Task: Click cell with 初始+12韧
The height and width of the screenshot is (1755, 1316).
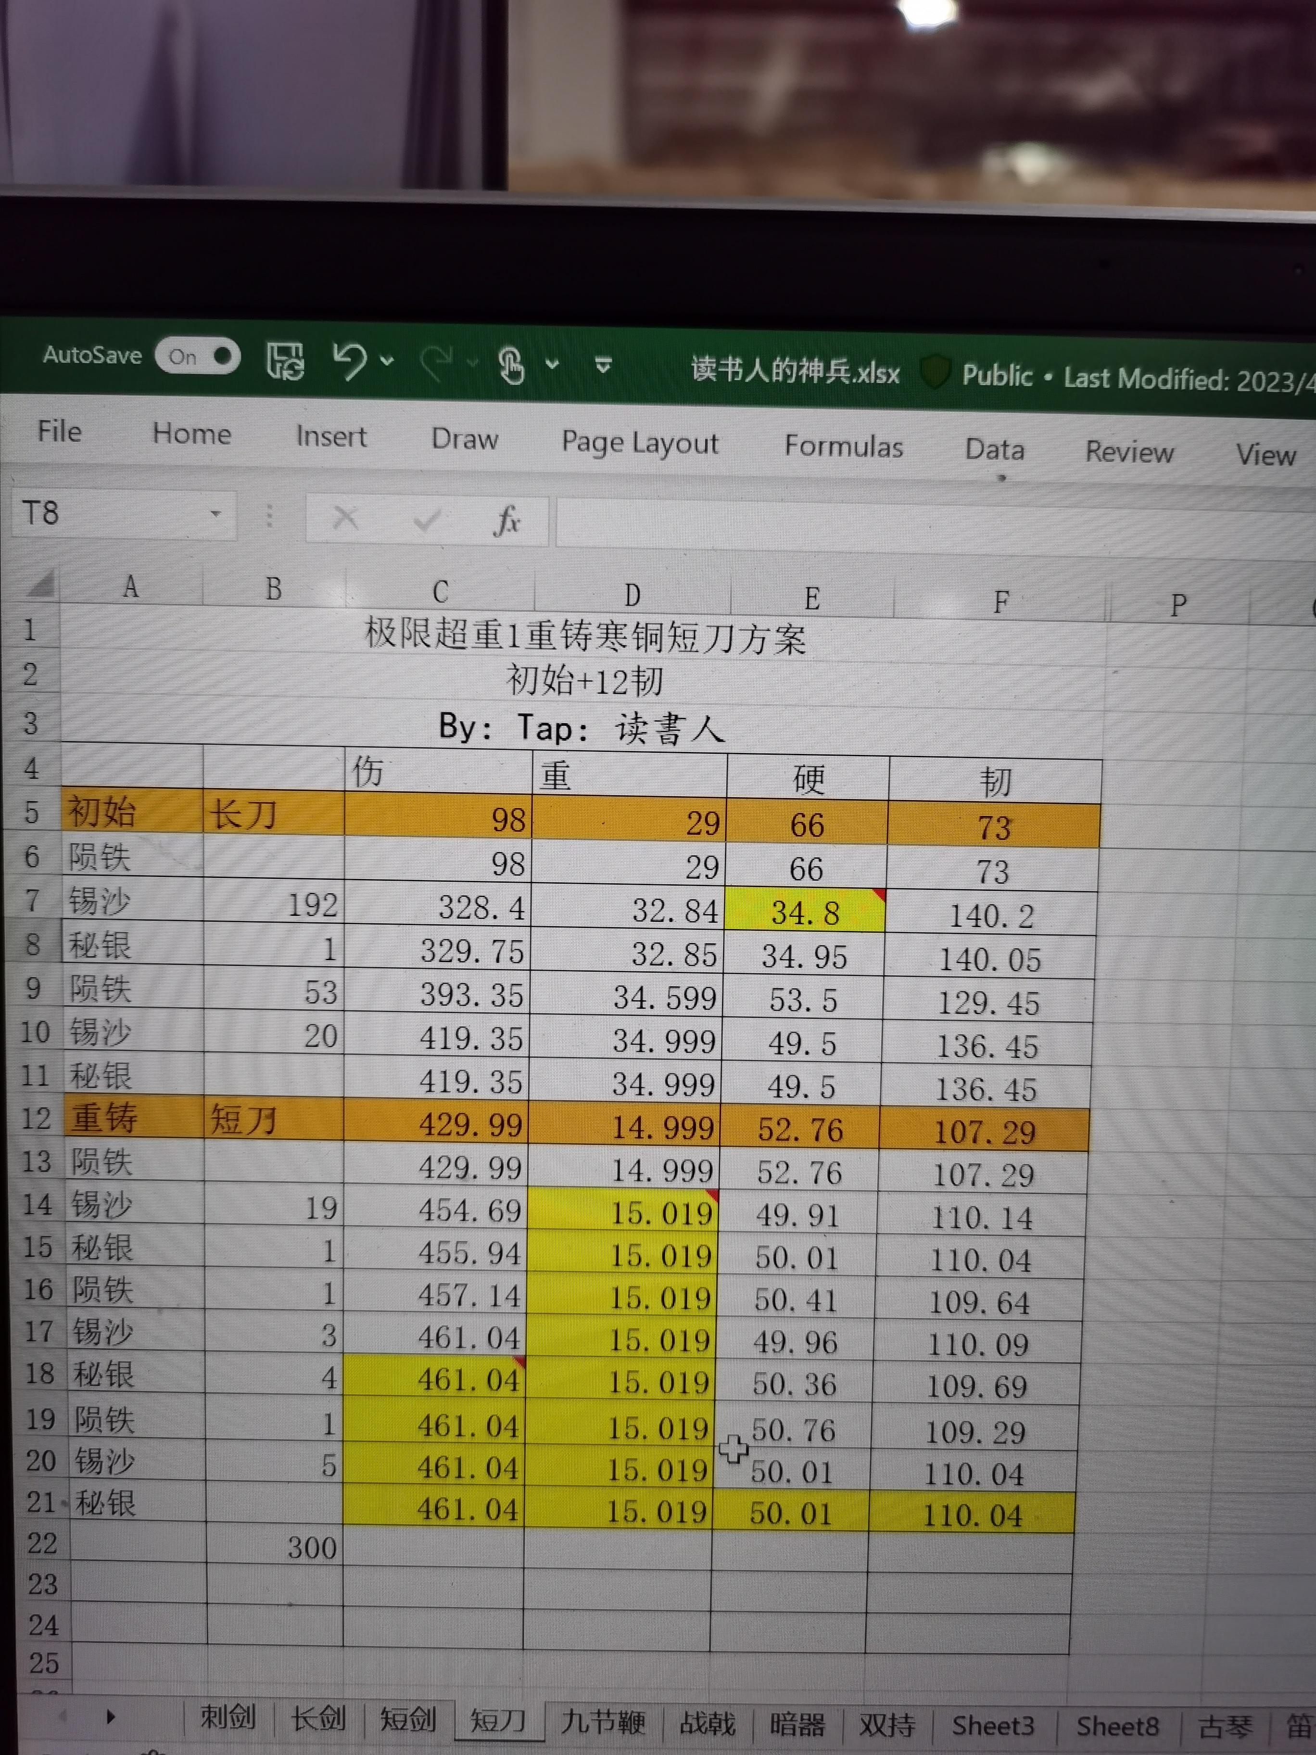Action: click(x=583, y=681)
